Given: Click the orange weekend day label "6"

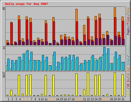Looking at the screenshot, I should (x=28, y=99).
